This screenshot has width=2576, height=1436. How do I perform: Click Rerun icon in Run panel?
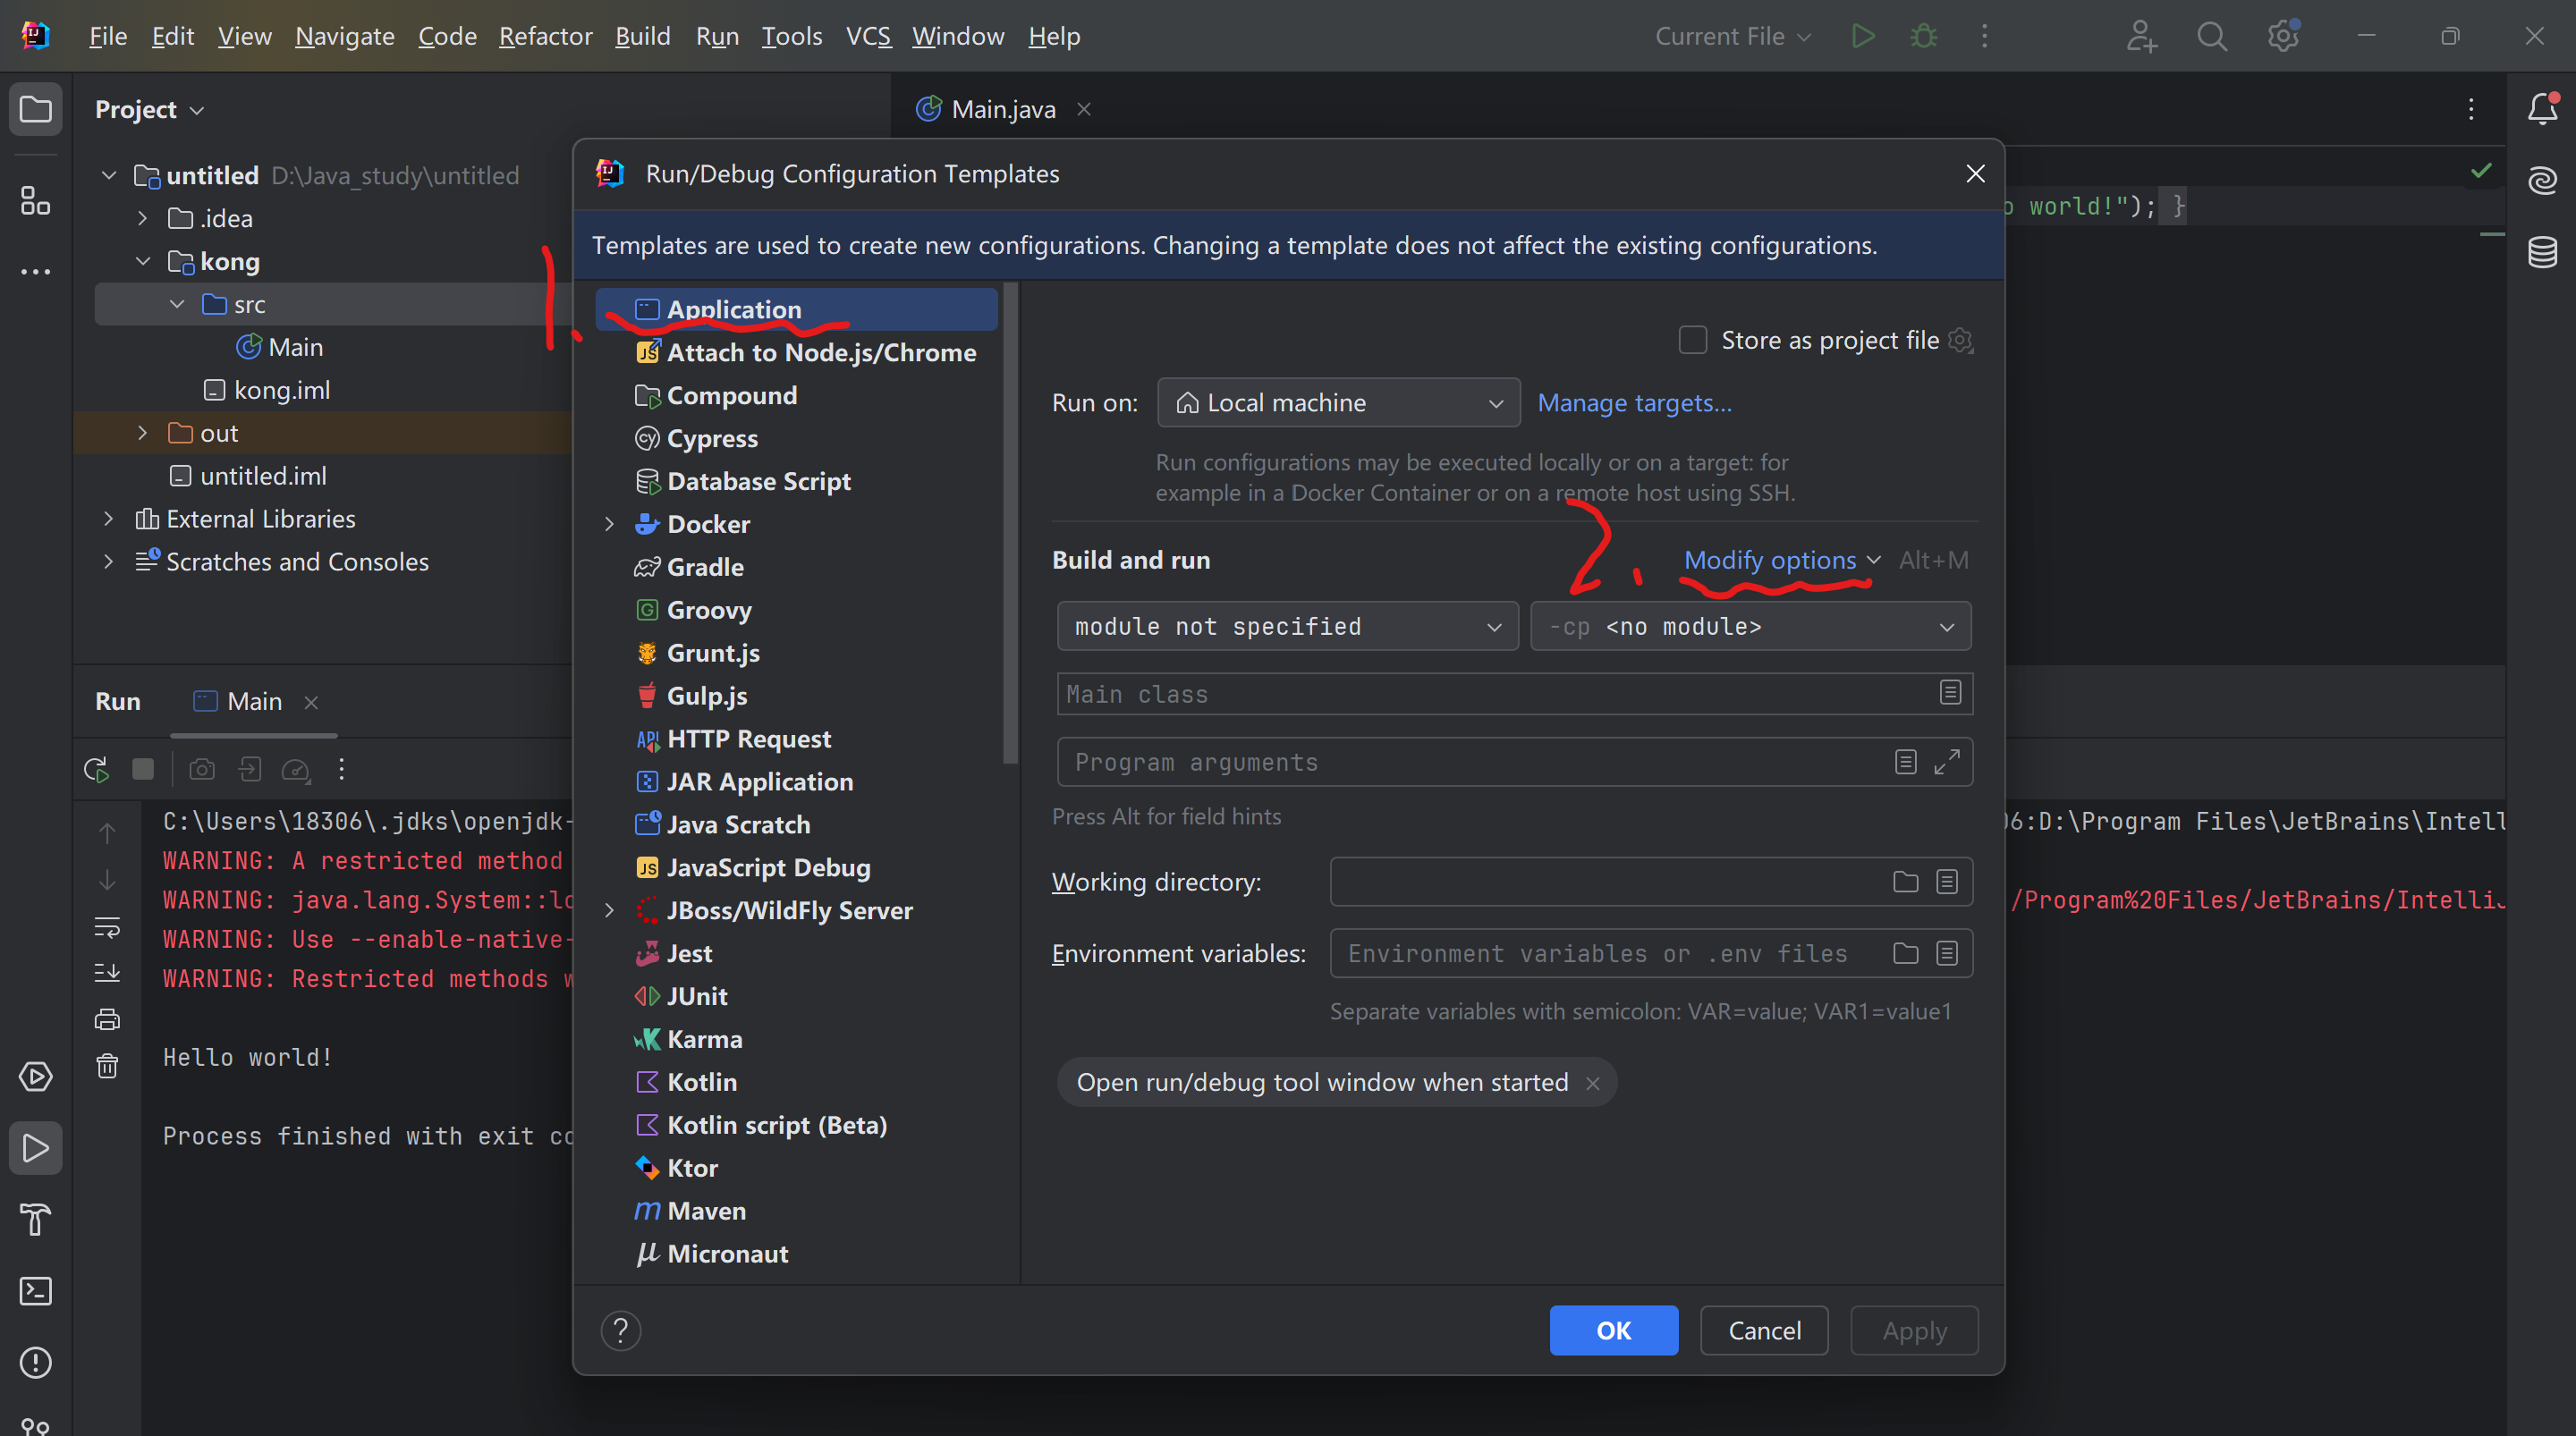click(x=96, y=769)
